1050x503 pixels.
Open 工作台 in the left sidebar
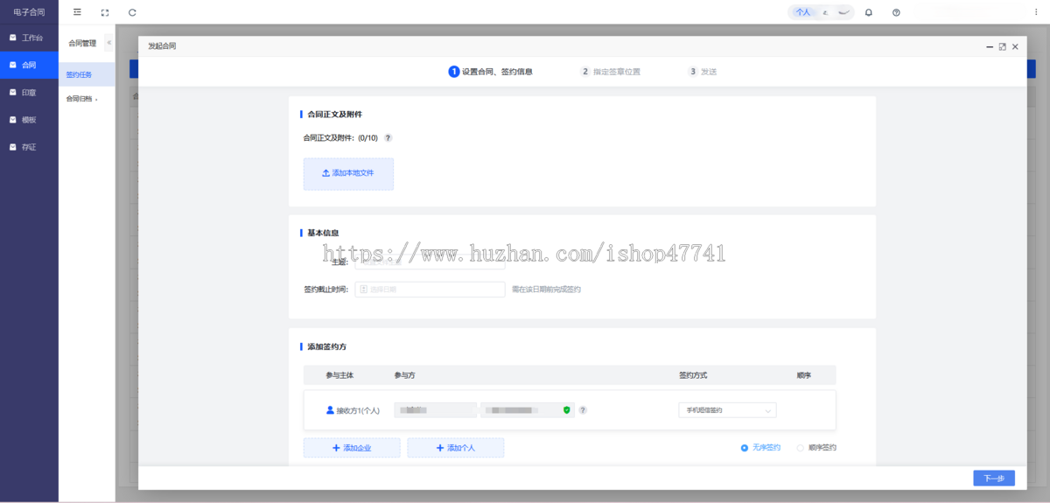click(29, 38)
